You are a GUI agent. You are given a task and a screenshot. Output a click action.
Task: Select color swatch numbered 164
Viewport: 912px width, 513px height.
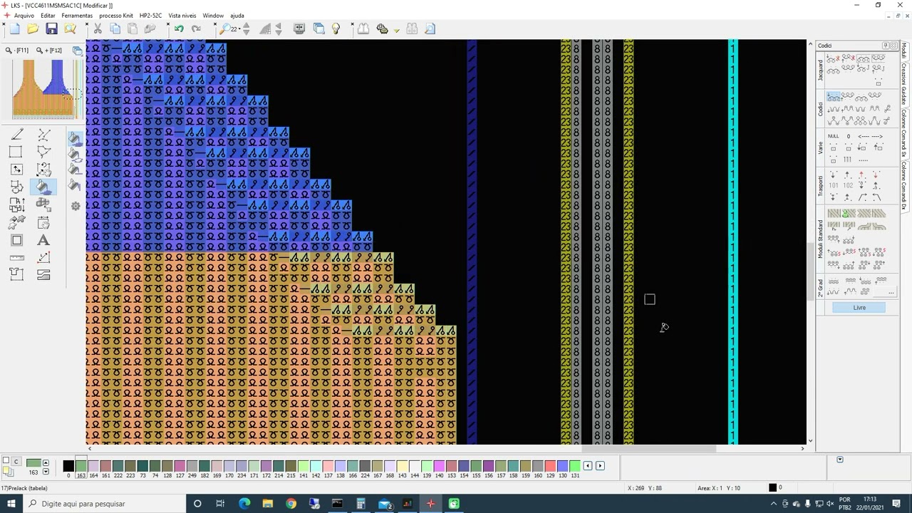(x=93, y=467)
